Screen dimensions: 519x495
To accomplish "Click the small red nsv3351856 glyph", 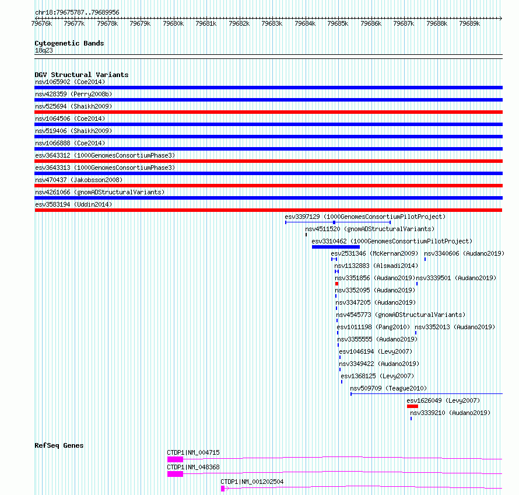I will [336, 284].
